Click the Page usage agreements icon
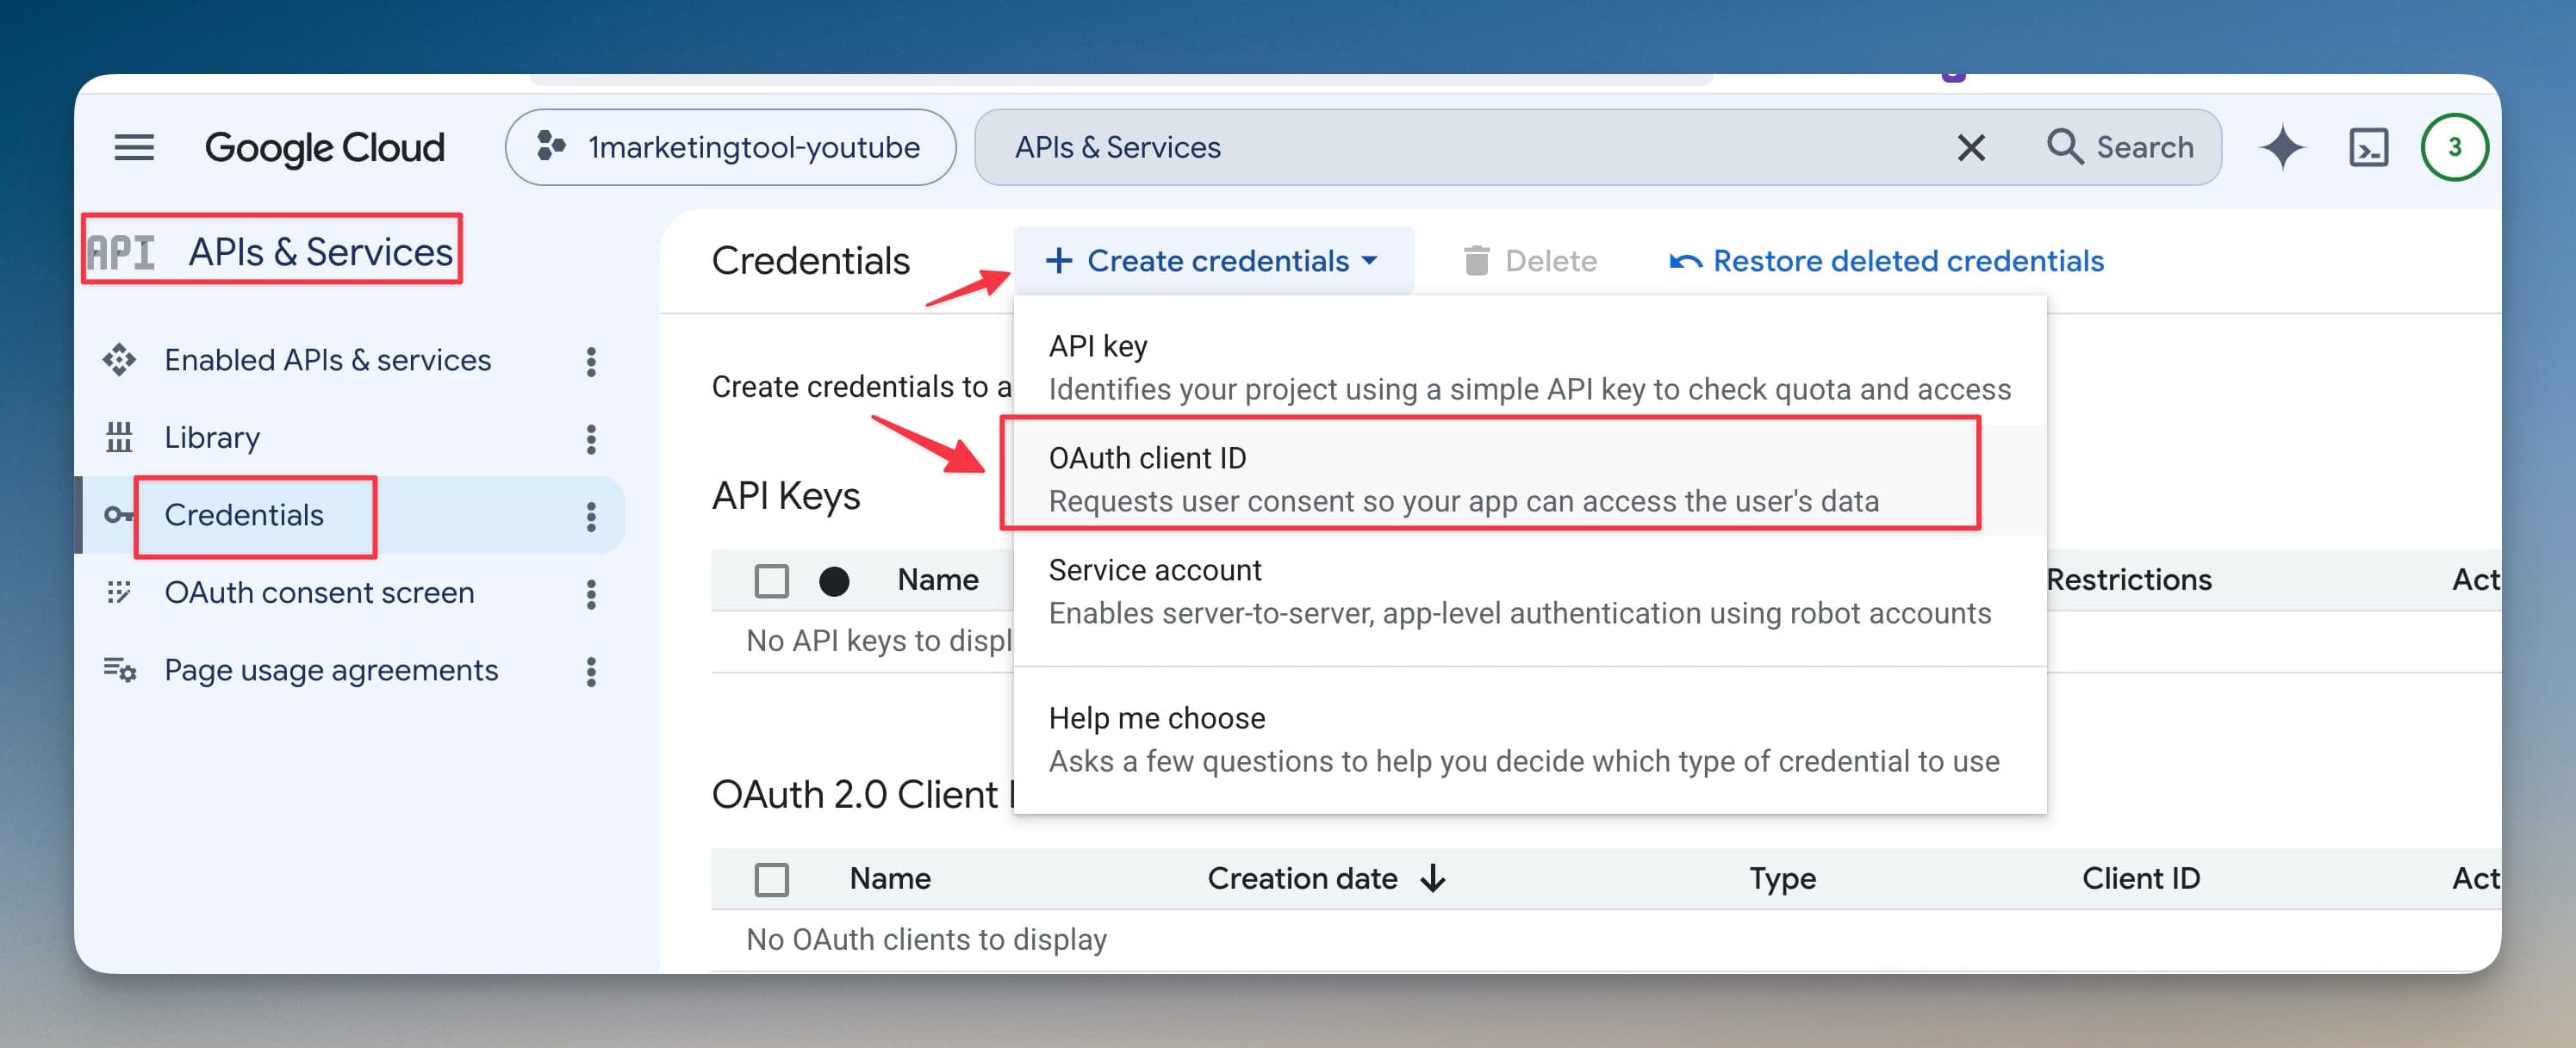The height and width of the screenshot is (1048, 2576). [x=120, y=670]
